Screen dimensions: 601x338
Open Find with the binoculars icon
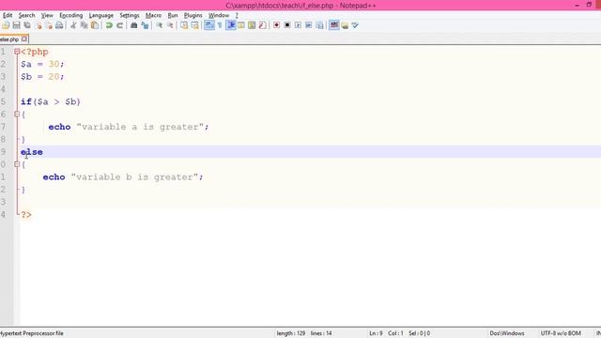pyautogui.click(x=133, y=25)
